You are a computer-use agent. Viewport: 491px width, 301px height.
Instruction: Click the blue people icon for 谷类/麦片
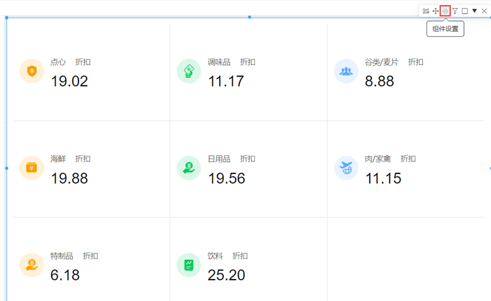tap(346, 71)
